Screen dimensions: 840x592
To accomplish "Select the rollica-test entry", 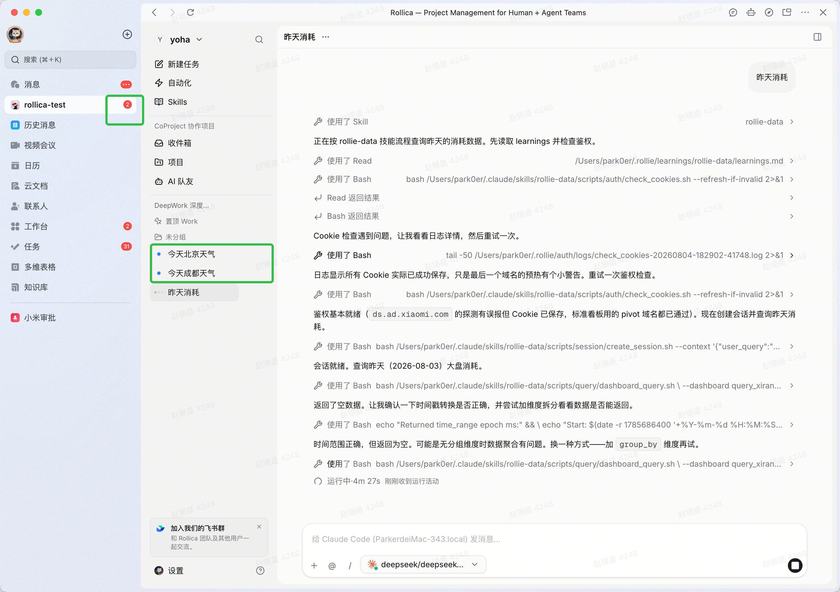I will click(x=70, y=105).
